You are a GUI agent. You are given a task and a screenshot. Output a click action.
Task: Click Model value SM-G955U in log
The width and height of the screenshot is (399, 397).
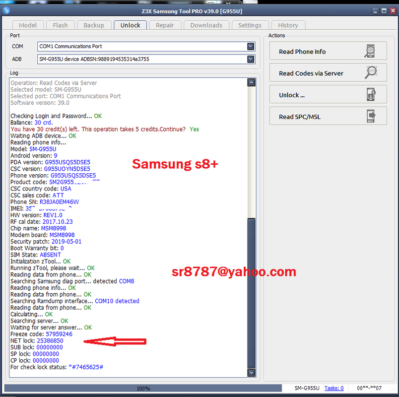pos(43,149)
